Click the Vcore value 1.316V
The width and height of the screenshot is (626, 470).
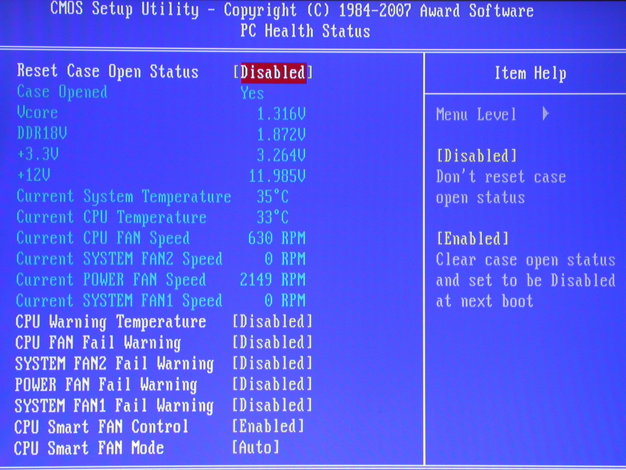pyautogui.click(x=281, y=114)
